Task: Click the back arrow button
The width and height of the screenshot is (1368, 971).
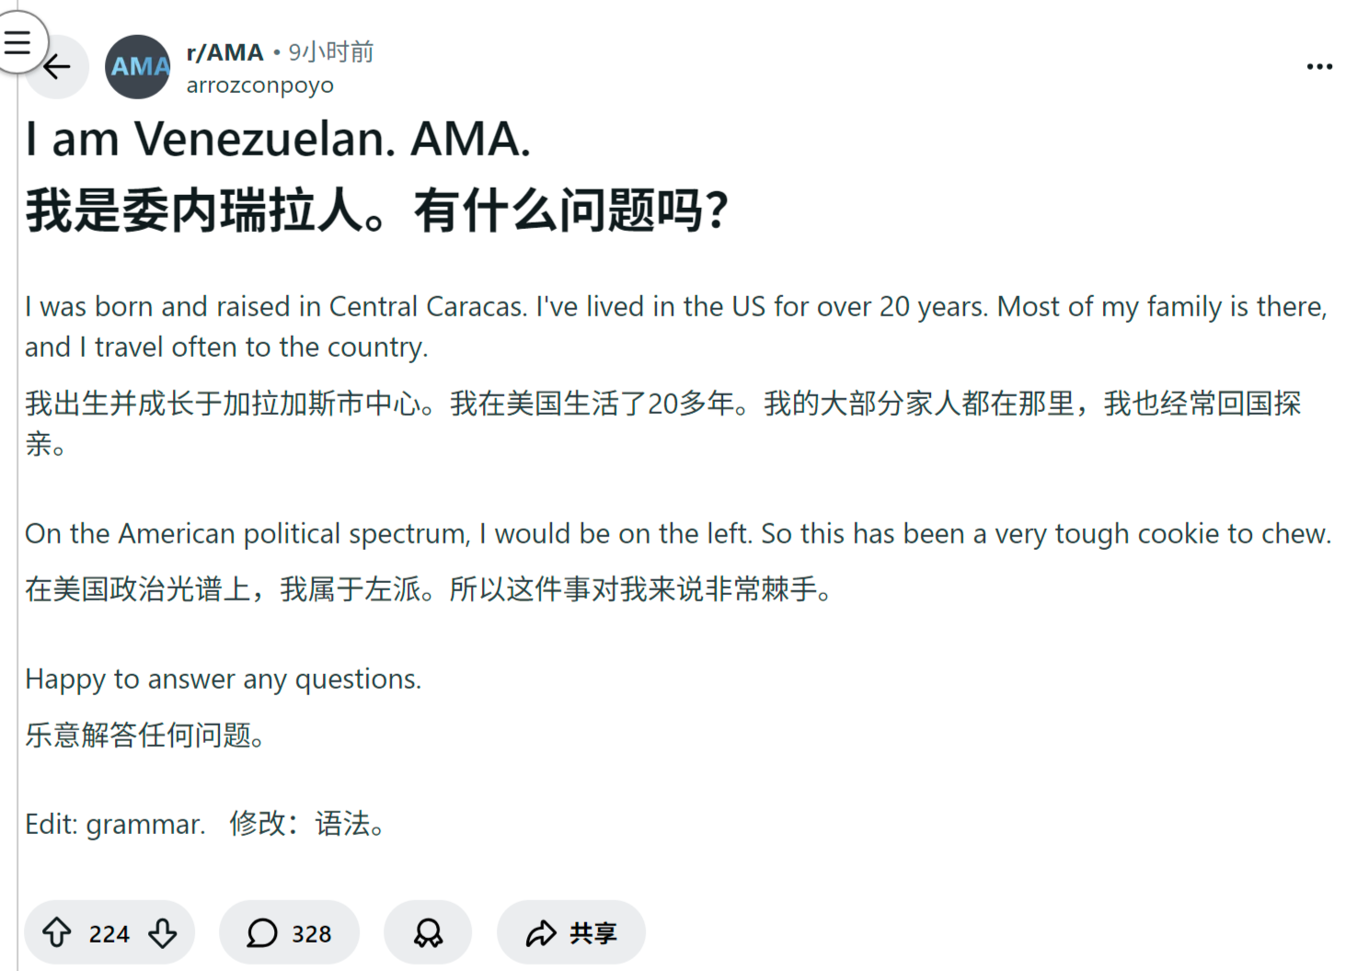Action: coord(58,66)
